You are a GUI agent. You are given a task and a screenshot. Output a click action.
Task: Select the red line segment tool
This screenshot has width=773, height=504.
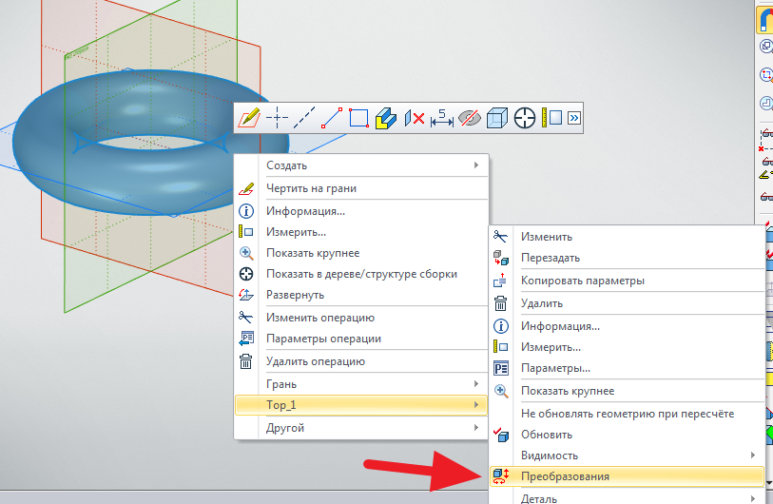click(331, 118)
